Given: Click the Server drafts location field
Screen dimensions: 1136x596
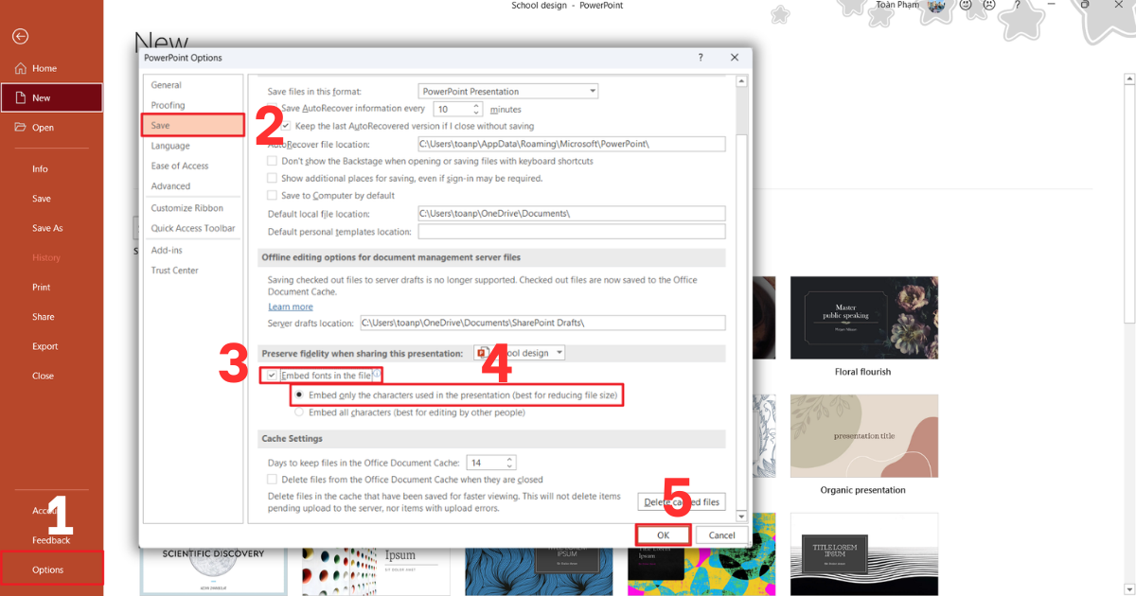Looking at the screenshot, I should [542, 323].
